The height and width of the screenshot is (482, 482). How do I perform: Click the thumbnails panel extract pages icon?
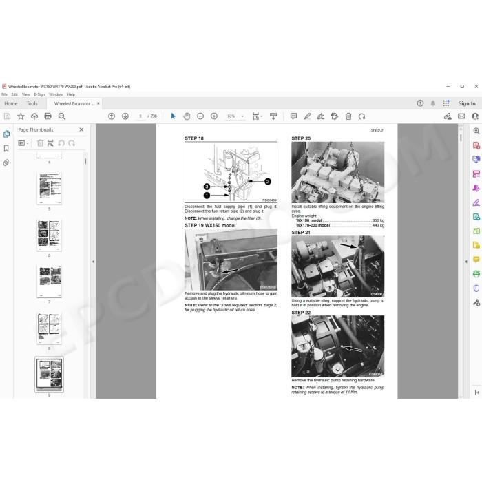[50, 143]
